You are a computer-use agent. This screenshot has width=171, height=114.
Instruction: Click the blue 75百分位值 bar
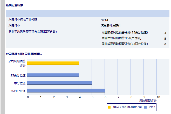coord(66,91)
